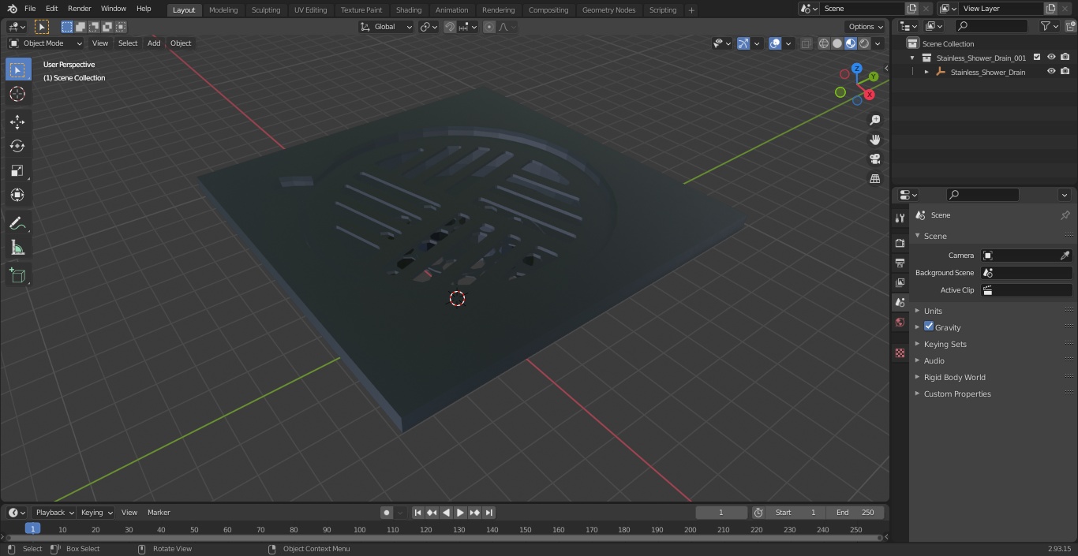This screenshot has width=1078, height=556.
Task: Open the File menu
Action: (x=29, y=9)
